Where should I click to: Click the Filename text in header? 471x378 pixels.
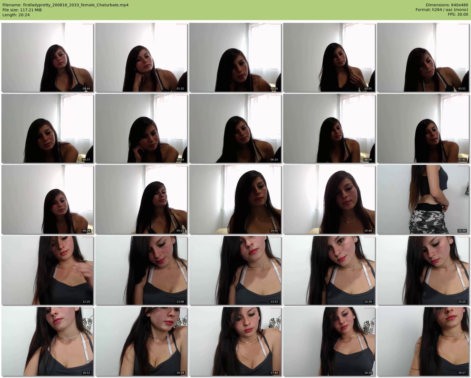click(x=65, y=5)
